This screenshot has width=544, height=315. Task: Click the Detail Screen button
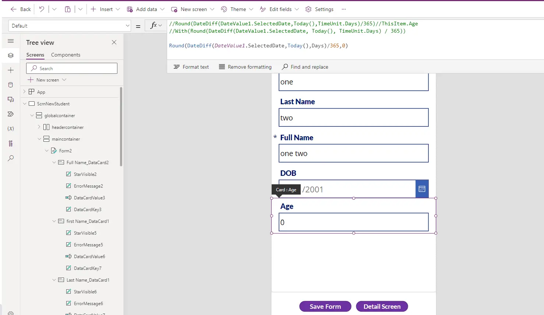(x=382, y=306)
